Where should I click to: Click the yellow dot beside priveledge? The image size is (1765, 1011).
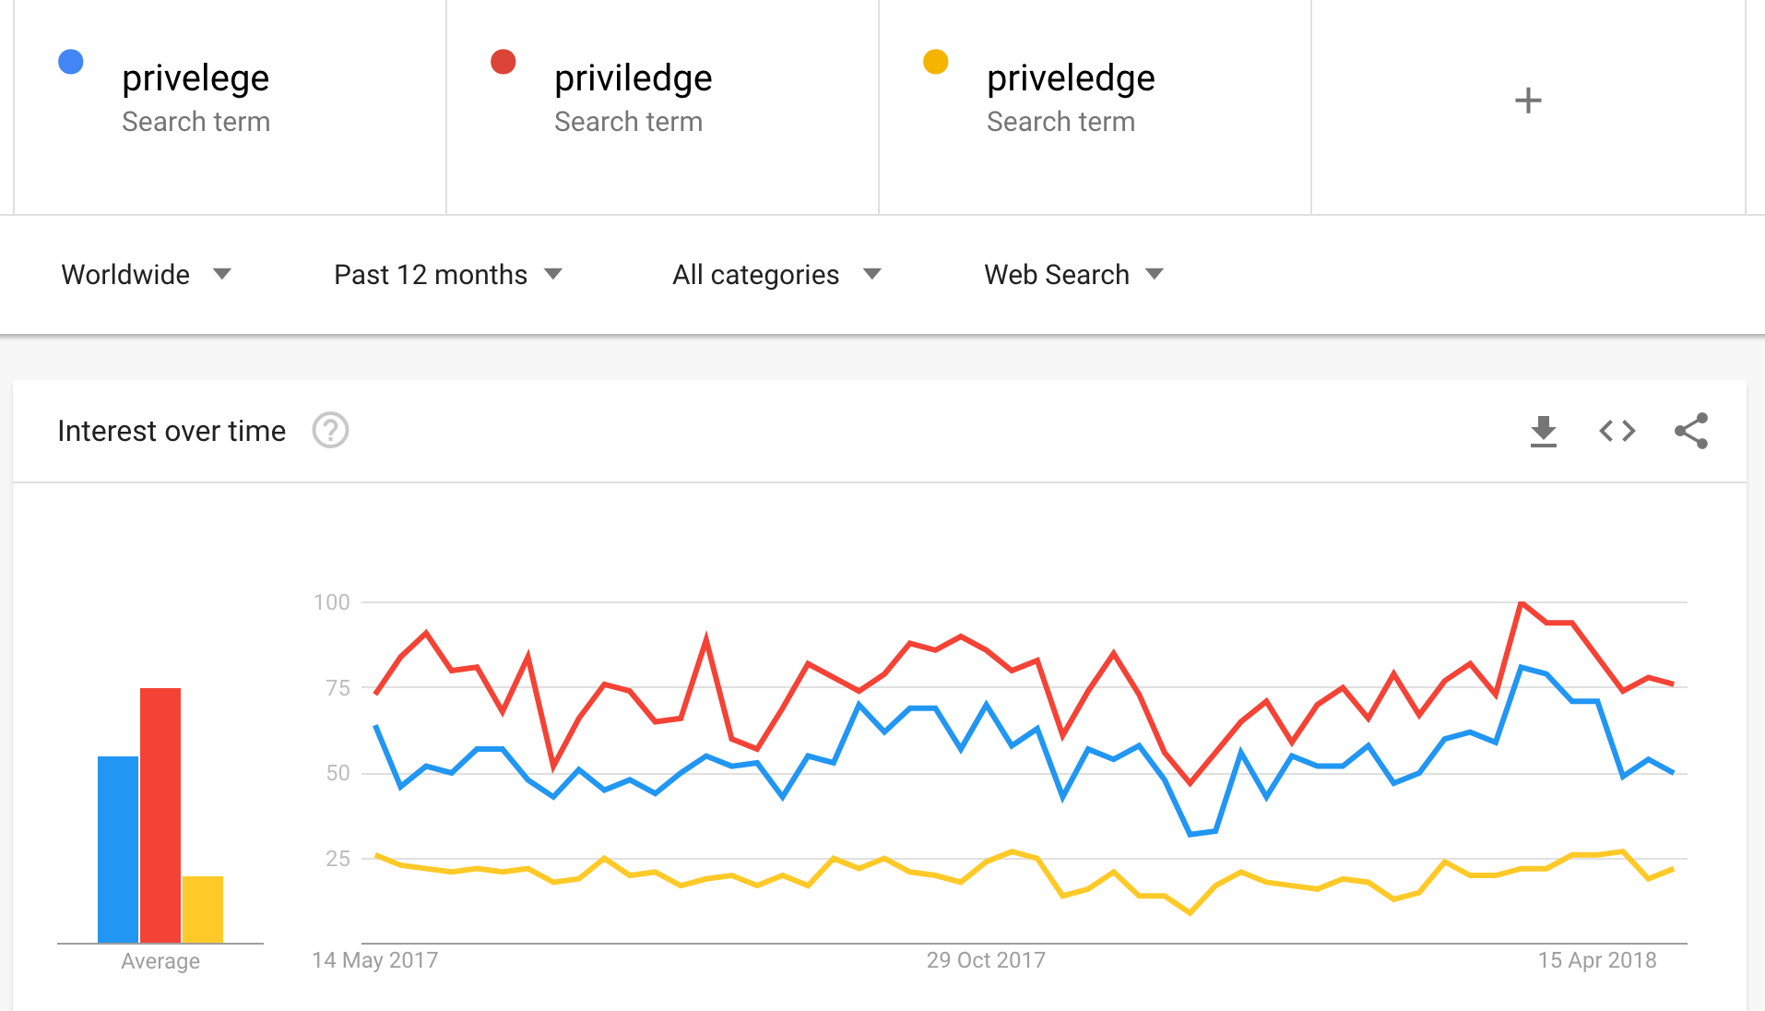click(x=936, y=62)
